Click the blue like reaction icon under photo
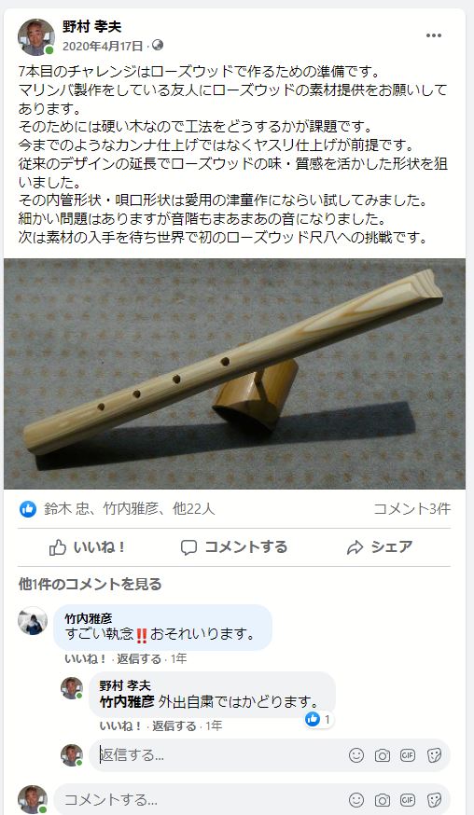The width and height of the screenshot is (474, 815). 28,509
